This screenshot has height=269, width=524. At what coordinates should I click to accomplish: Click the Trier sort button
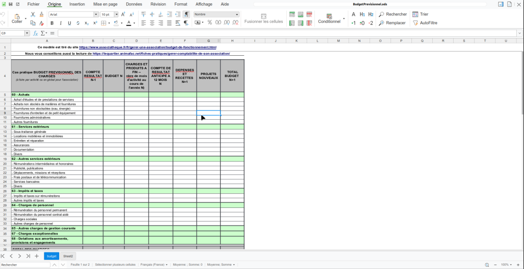tap(420, 15)
